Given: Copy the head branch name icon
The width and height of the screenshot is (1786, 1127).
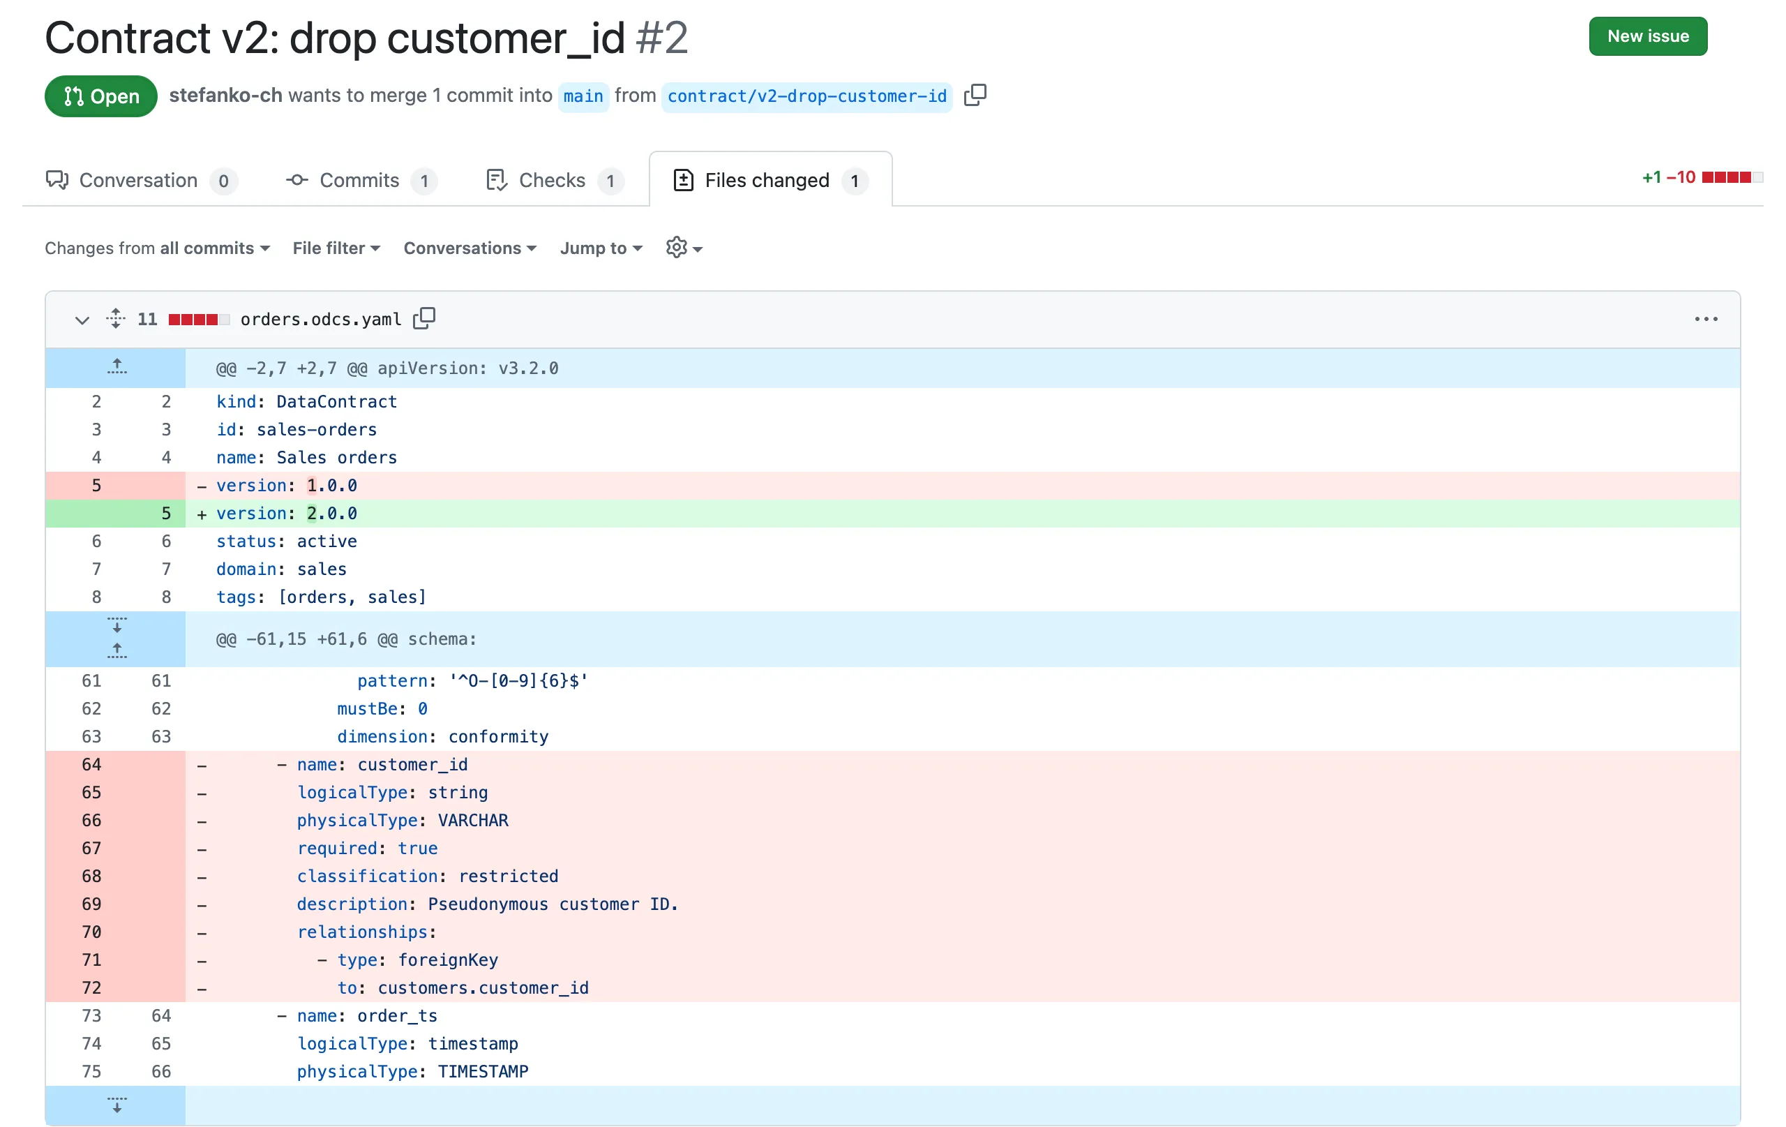Looking at the screenshot, I should (x=975, y=95).
